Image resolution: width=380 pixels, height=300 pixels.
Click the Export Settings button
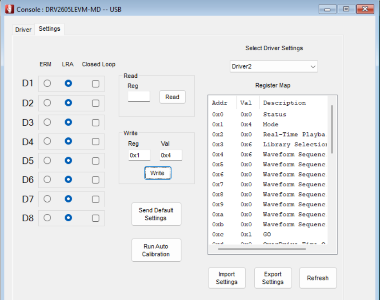point(272,278)
